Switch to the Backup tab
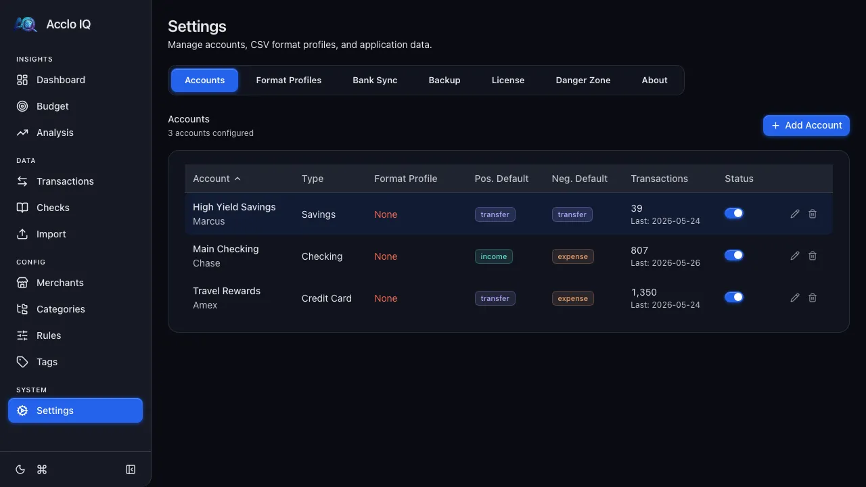Image resolution: width=866 pixels, height=487 pixels. 445,80
